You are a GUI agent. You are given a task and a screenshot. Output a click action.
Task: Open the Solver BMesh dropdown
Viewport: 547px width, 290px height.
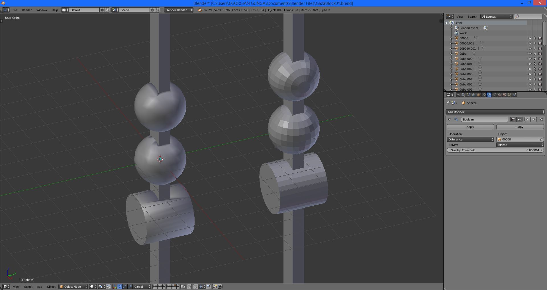click(x=520, y=145)
